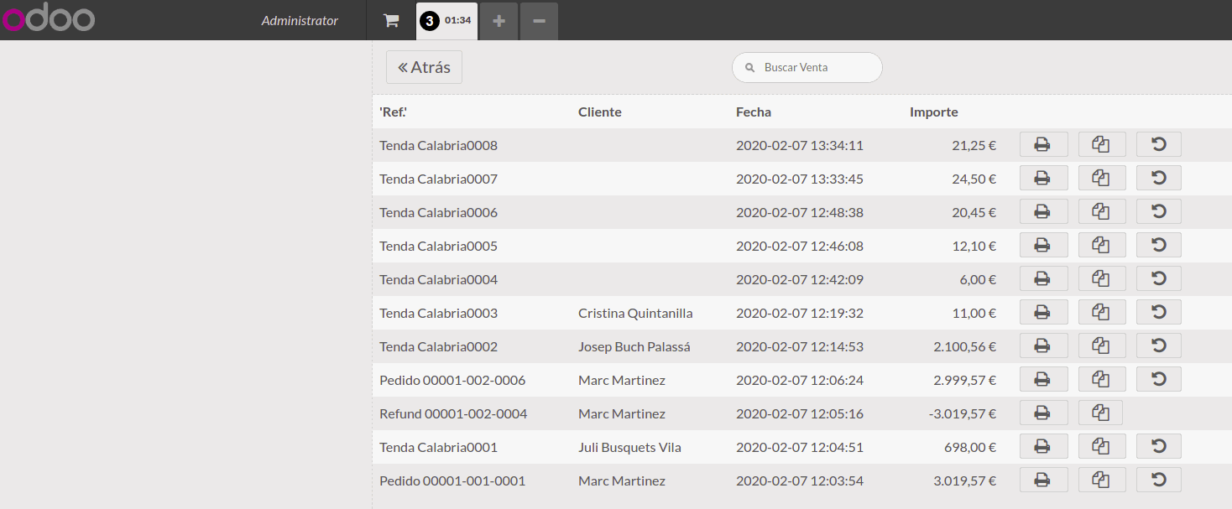Image resolution: width=1232 pixels, height=509 pixels.
Task: Copy Refund 00001-002-0004 order
Action: 1099,413
